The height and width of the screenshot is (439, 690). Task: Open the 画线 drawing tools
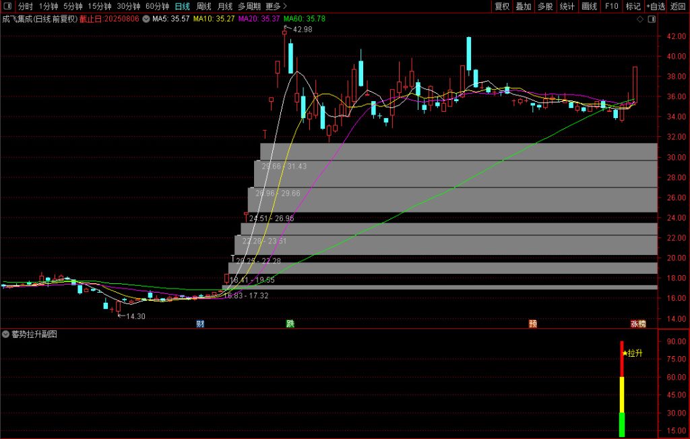tap(590, 6)
